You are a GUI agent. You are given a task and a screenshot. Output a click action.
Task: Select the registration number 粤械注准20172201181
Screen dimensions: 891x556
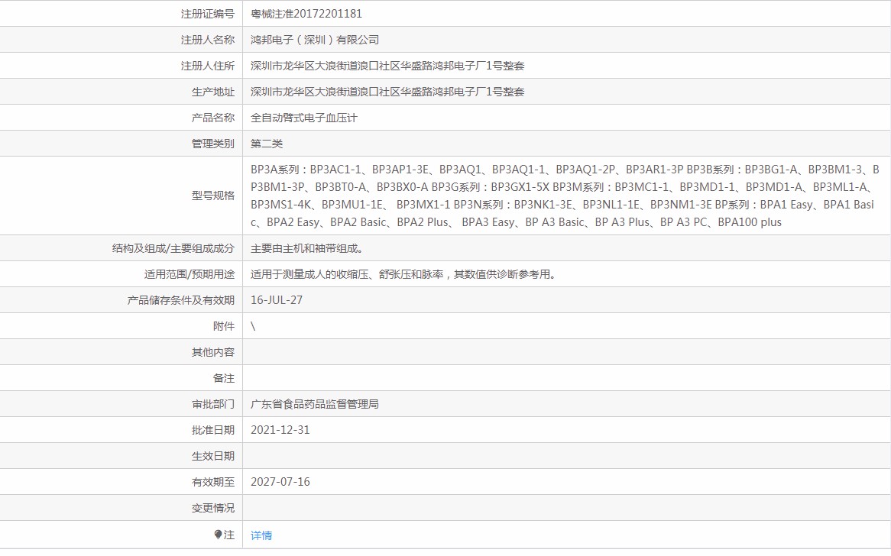coord(306,14)
